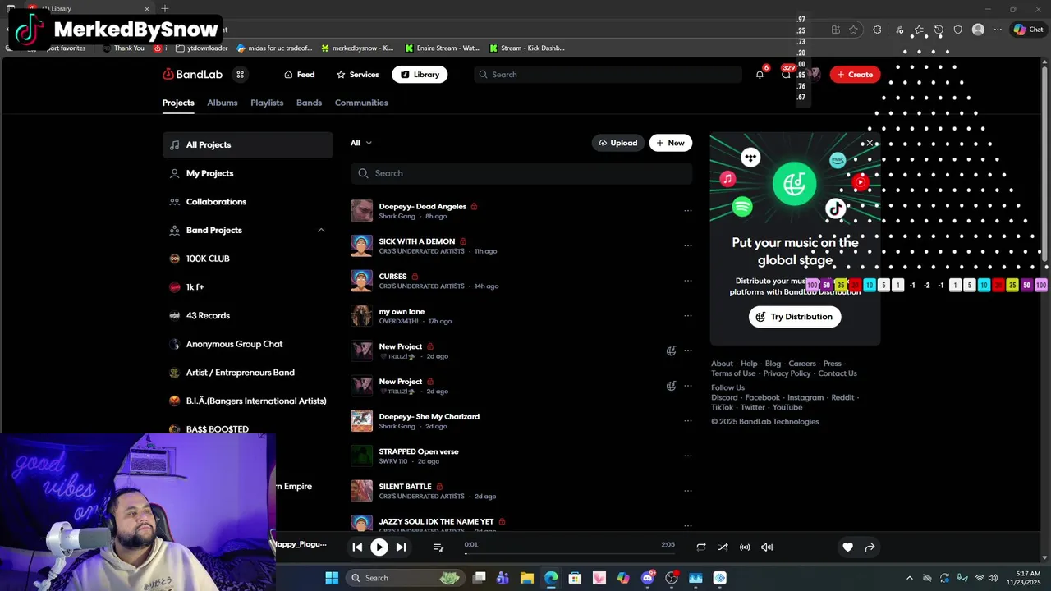Close the distribution promo card
Screen dimensions: 1051x591
click(x=870, y=143)
